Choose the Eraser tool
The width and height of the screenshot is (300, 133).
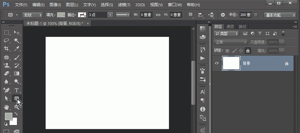coord(6,73)
